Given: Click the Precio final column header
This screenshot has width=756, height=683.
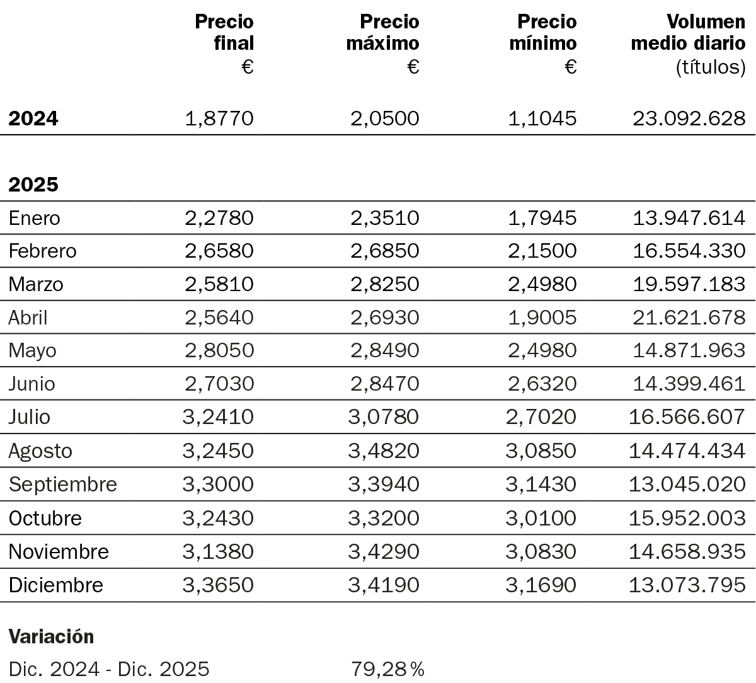Looking at the screenshot, I should click(224, 33).
